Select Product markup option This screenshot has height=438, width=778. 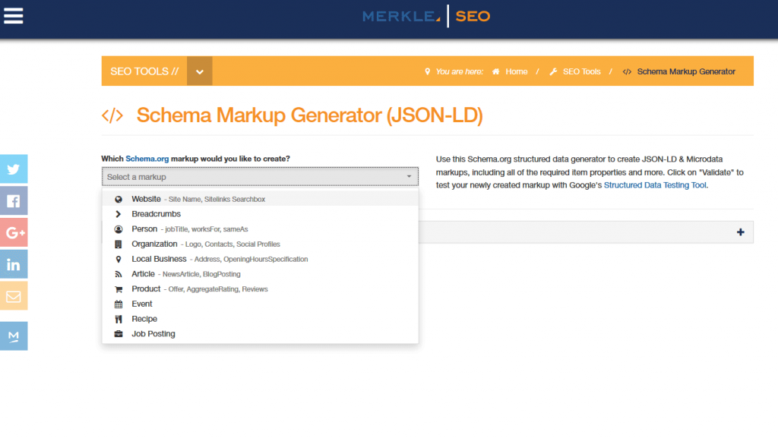260,289
